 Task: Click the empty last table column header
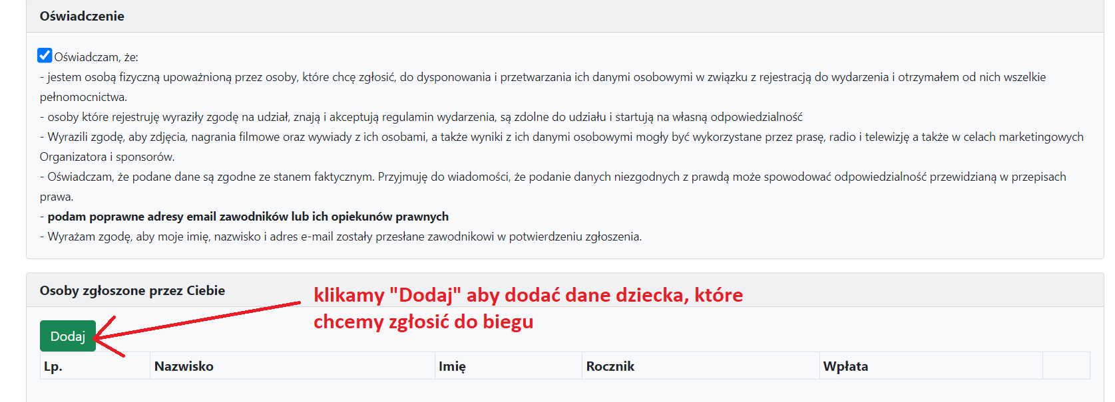[1066, 366]
